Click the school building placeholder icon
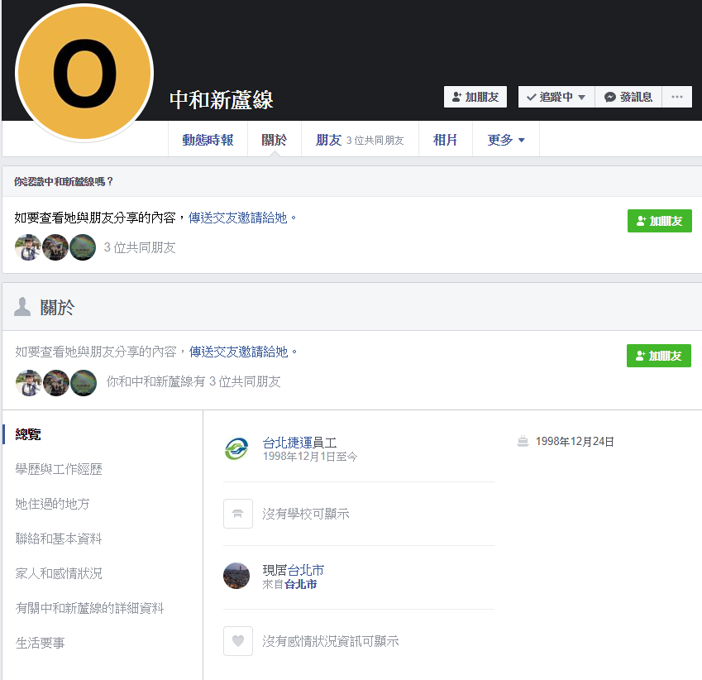Screen dimensions: 702x680 click(x=238, y=514)
